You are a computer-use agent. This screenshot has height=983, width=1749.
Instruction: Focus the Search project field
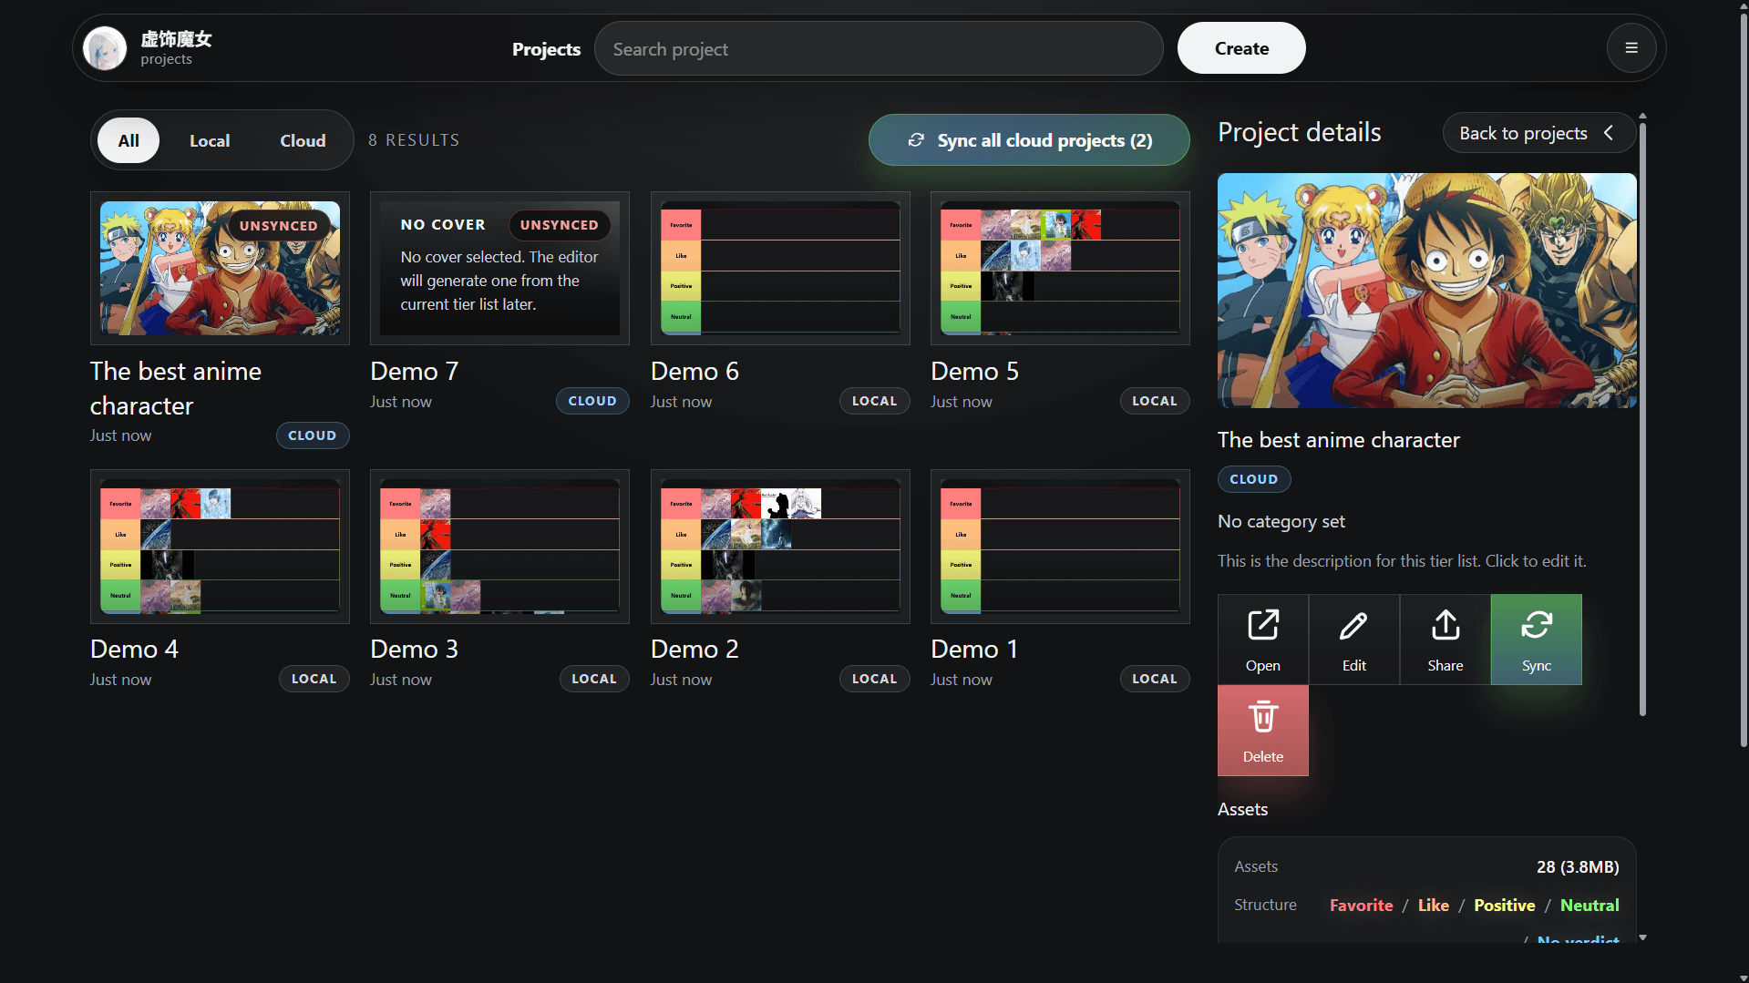878,49
